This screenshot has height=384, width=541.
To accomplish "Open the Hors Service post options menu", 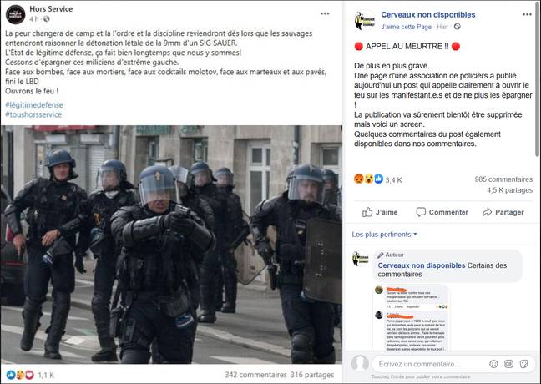I will [325, 14].
